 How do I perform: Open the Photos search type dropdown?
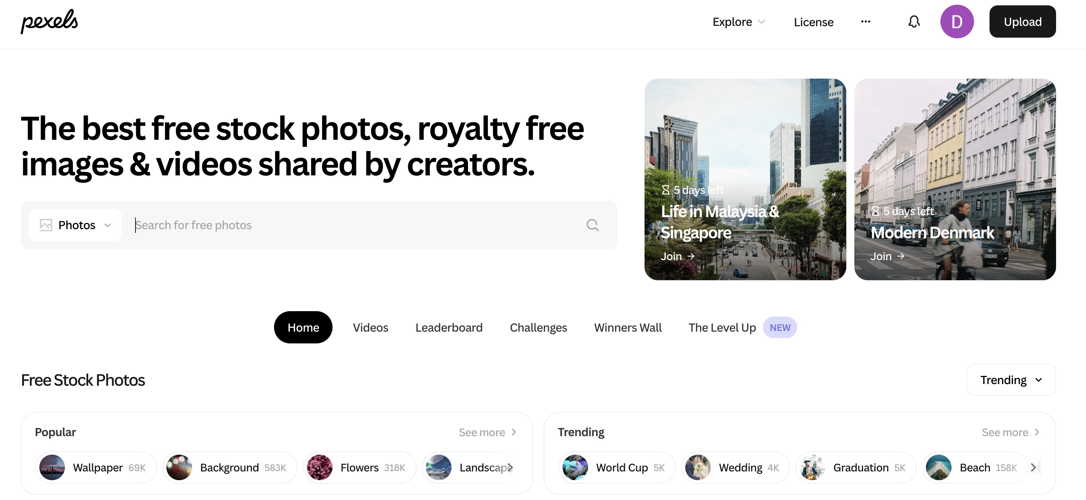[75, 225]
